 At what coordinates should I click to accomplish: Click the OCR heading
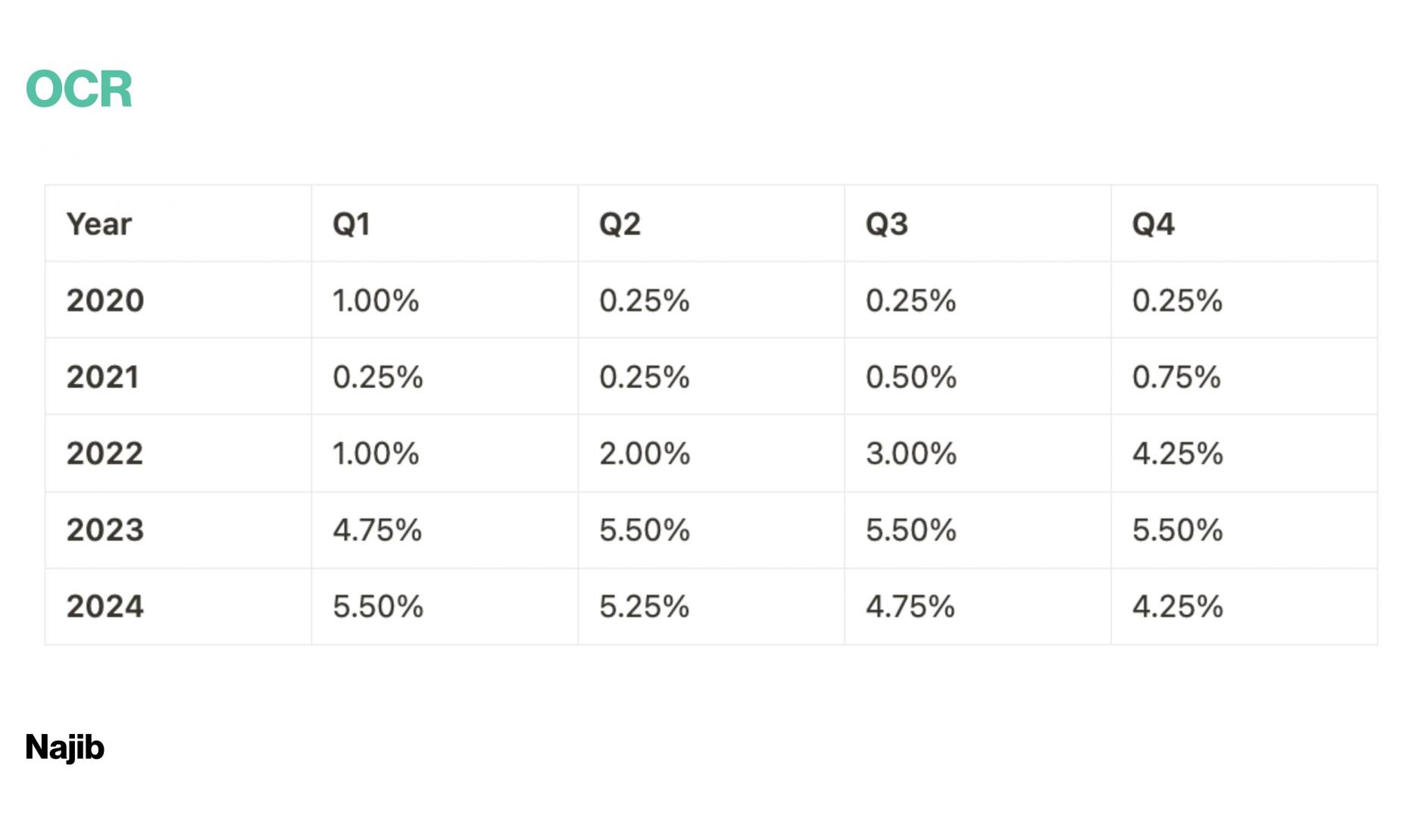point(79,89)
